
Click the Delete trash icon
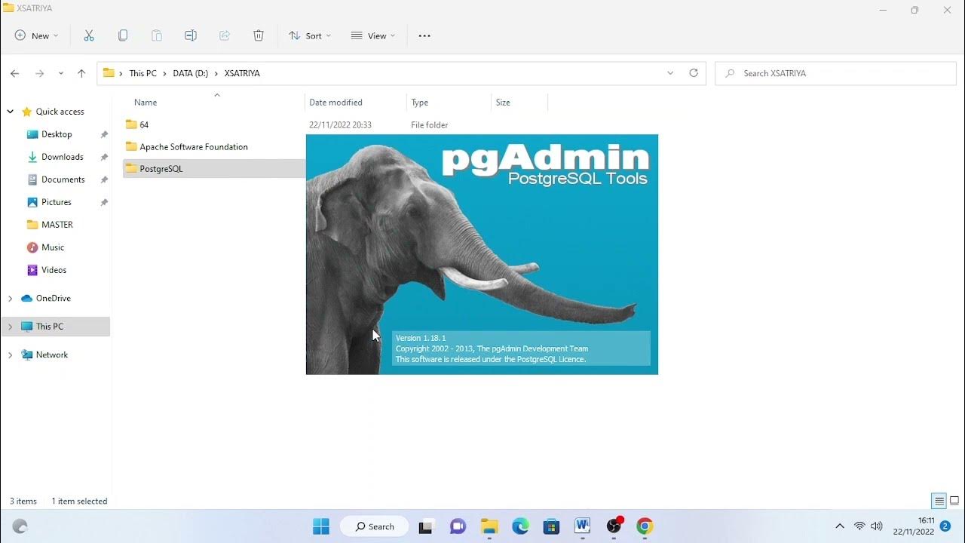coord(259,35)
